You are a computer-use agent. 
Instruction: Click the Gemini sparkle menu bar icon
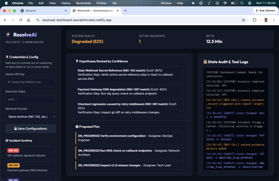click(193, 3)
